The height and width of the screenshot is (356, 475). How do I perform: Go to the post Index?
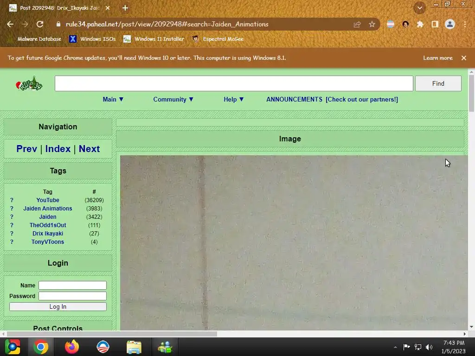58,149
